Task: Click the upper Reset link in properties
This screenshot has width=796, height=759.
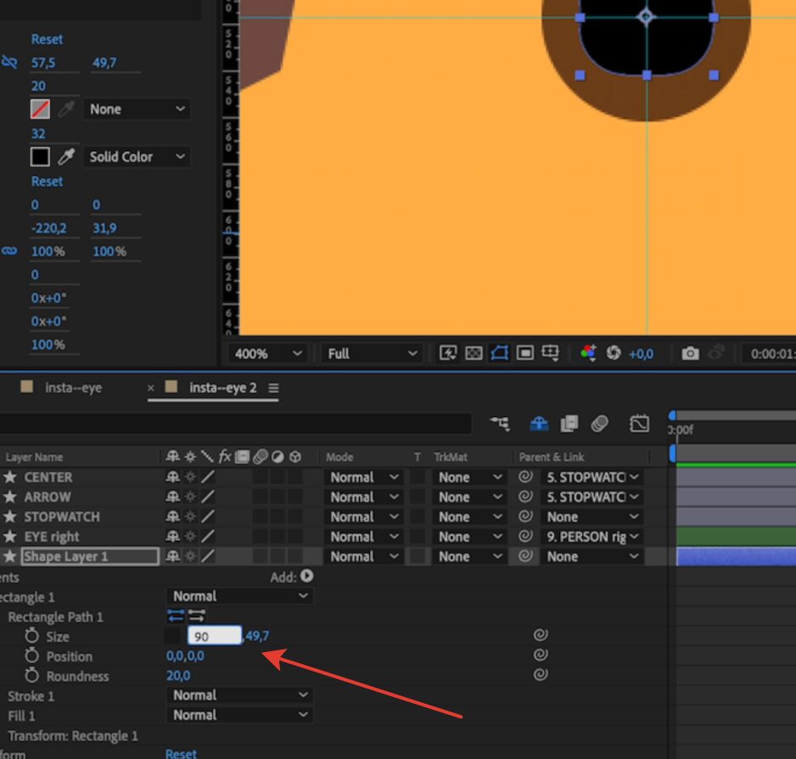Action: pyautogui.click(x=47, y=39)
